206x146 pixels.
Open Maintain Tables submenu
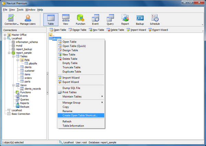tap(81, 97)
